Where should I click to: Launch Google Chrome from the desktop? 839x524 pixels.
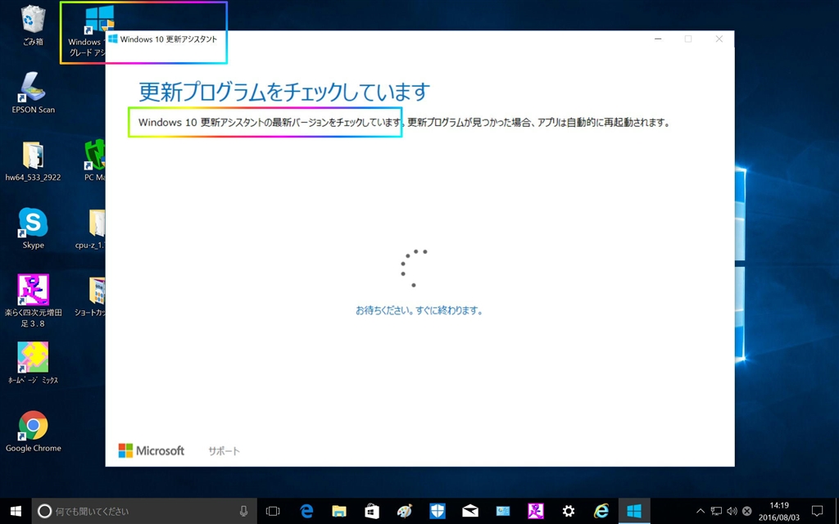33,431
